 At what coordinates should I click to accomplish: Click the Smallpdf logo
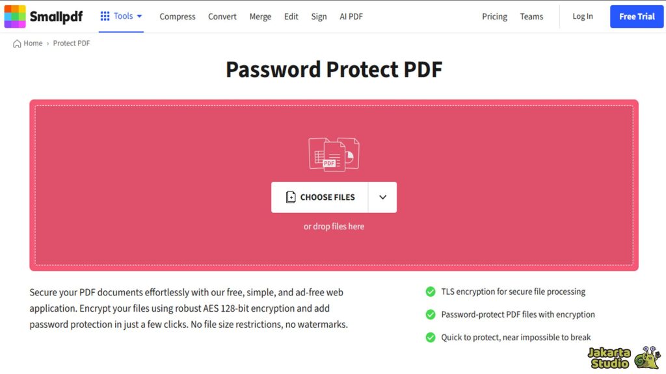click(x=51, y=16)
